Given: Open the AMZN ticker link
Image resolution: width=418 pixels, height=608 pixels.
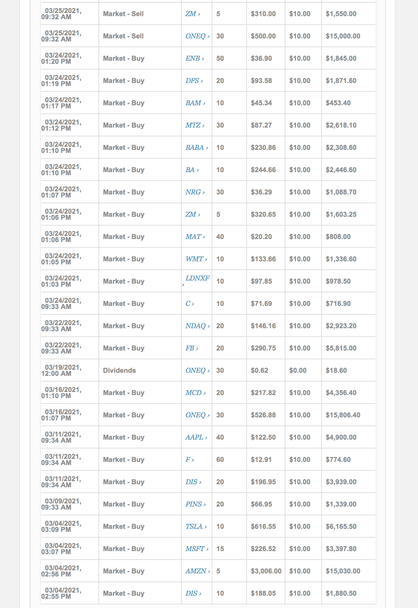Looking at the screenshot, I should [196, 571].
